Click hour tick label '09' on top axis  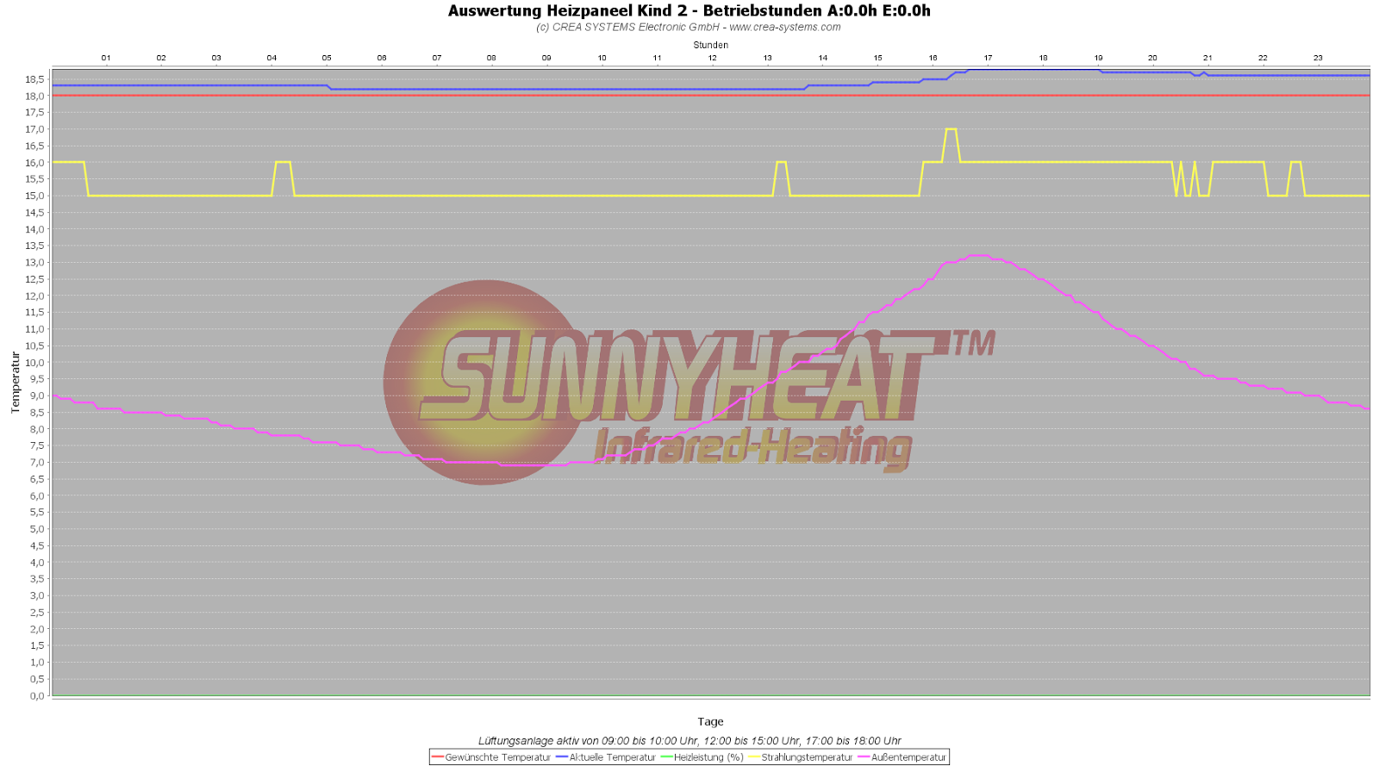pos(546,58)
